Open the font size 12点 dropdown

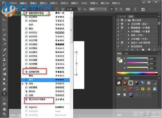79,9
